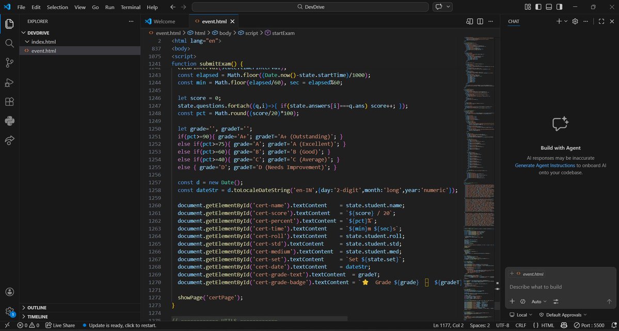This screenshot has height=331, width=619.
Task: Open the Accounts icon in activity bar
Action: 9,292
